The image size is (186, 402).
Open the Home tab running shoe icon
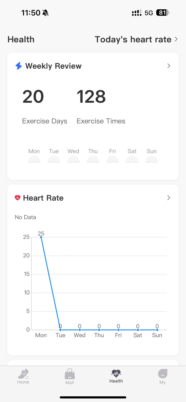[23, 373]
